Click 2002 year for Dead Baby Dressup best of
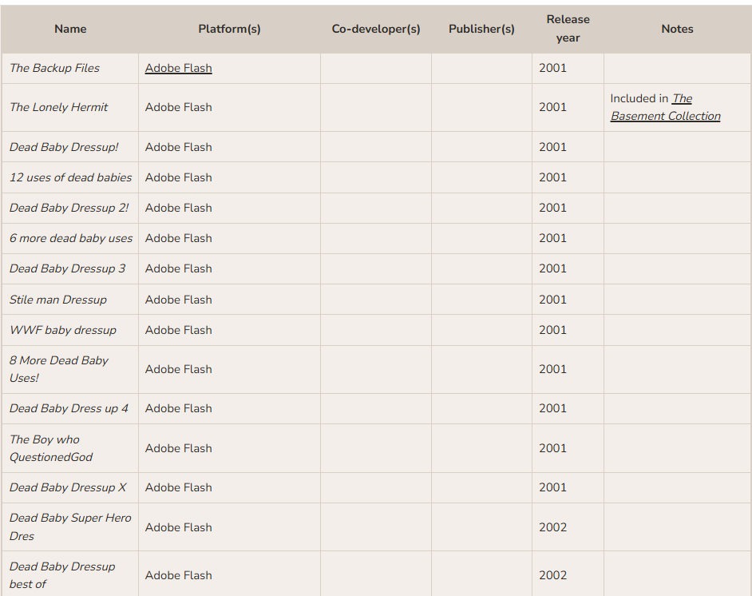Screen dimensions: 752x596 pyautogui.click(x=552, y=575)
